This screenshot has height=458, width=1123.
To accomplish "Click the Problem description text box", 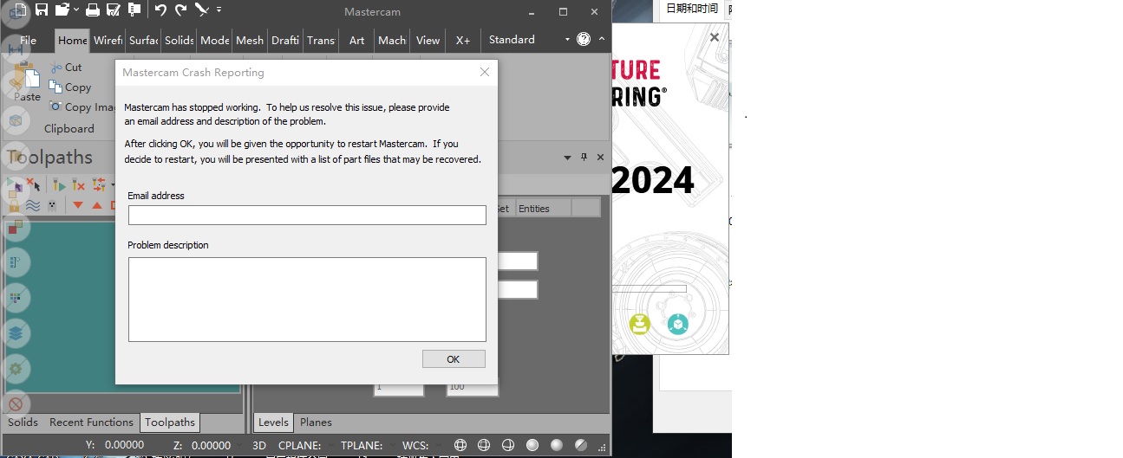I will pos(307,300).
